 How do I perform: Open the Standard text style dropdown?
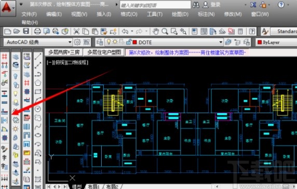(x=283, y=31)
